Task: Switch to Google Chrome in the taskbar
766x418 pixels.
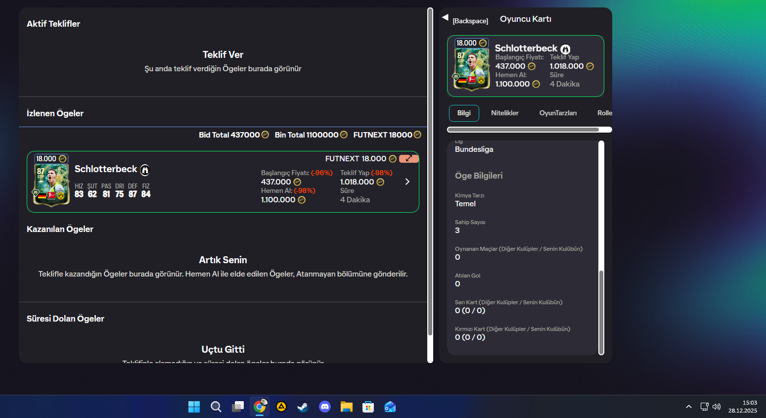Action: point(260,407)
